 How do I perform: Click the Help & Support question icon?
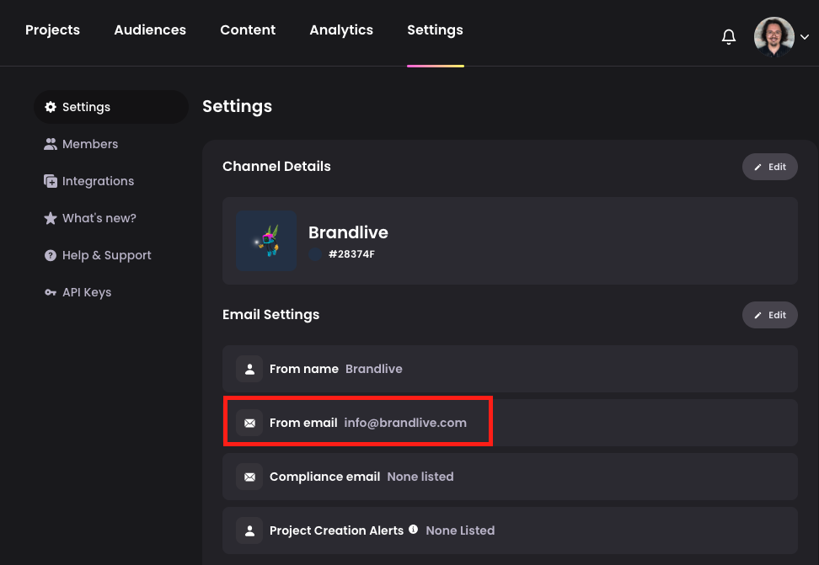tap(51, 255)
